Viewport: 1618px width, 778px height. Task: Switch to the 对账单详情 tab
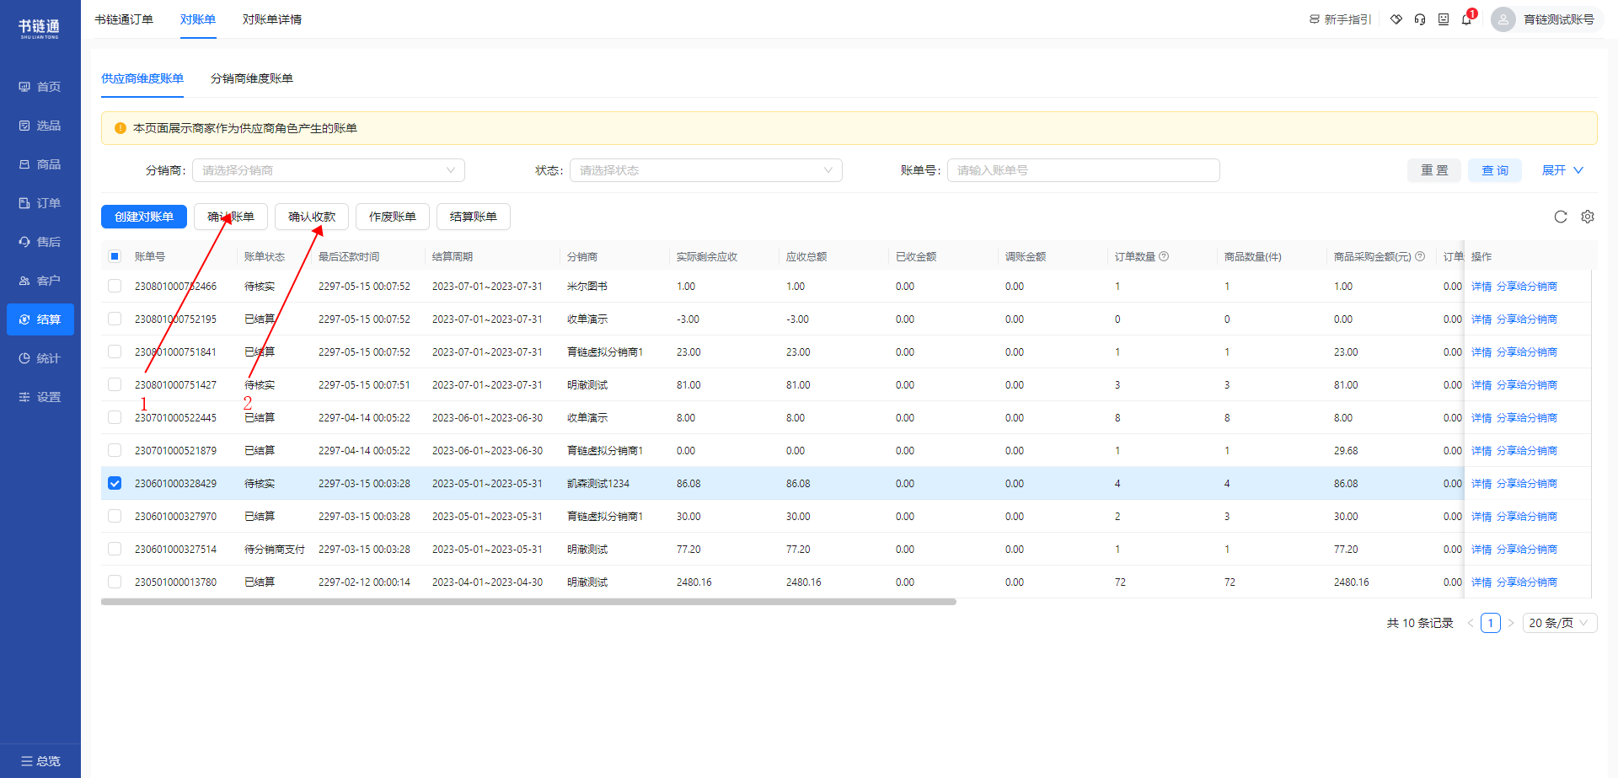point(272,19)
